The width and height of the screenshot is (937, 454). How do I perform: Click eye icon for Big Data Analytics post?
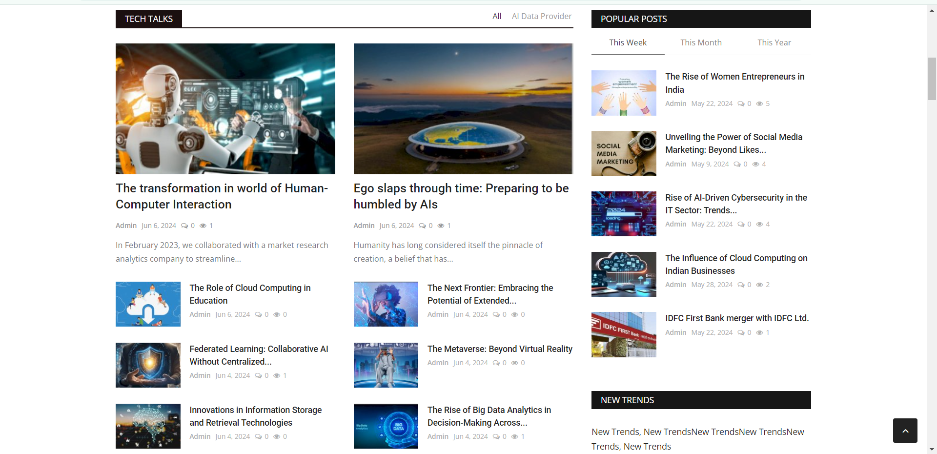tap(514, 436)
